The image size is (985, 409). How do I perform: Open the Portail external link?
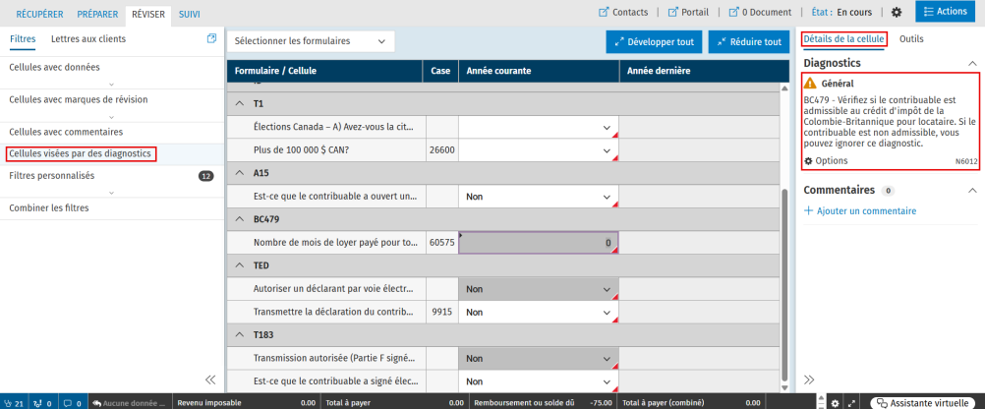[673, 12]
